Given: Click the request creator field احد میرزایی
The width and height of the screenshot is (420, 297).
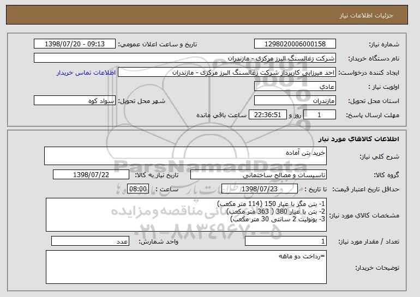Looking at the screenshot, I should pyautogui.click(x=227, y=72).
